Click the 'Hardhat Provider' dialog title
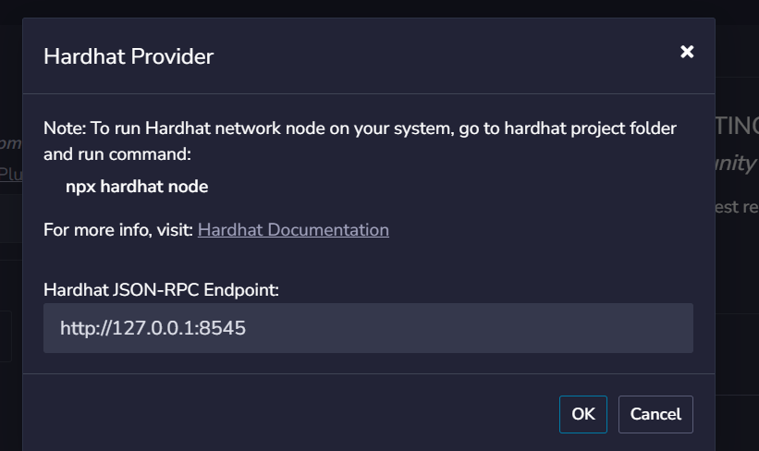The width and height of the screenshot is (759, 451). pyautogui.click(x=129, y=56)
